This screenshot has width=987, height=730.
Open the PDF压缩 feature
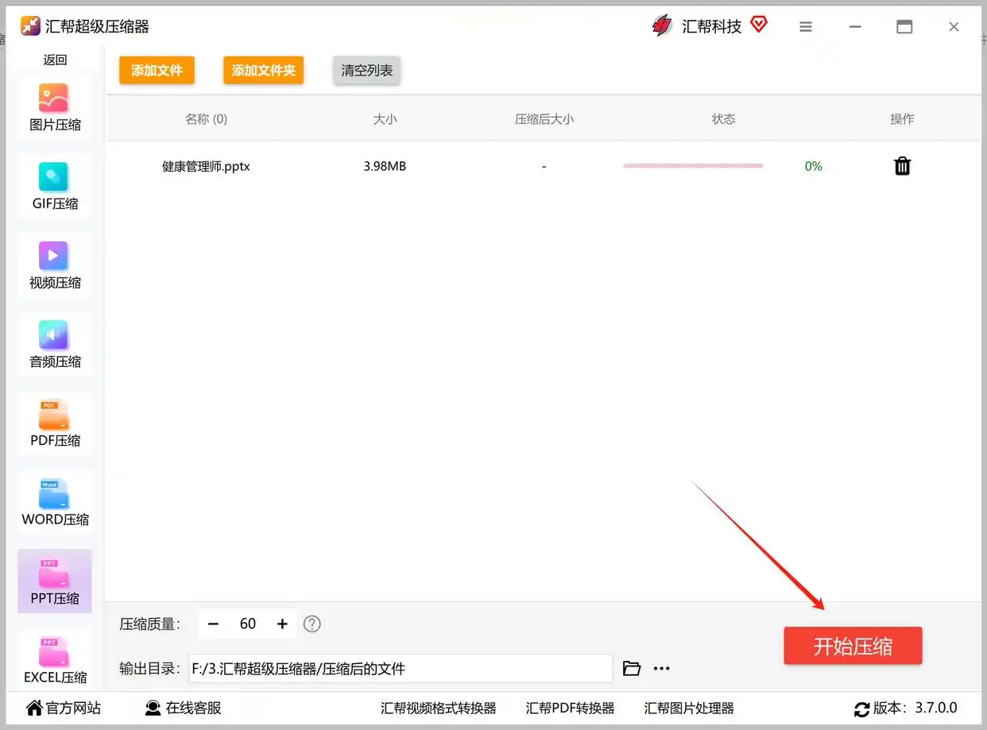pyautogui.click(x=54, y=423)
